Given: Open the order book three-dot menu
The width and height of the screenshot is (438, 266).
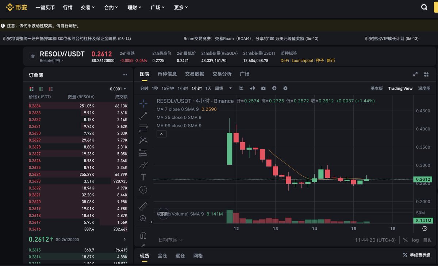Looking at the screenshot, I should [x=125, y=75].
